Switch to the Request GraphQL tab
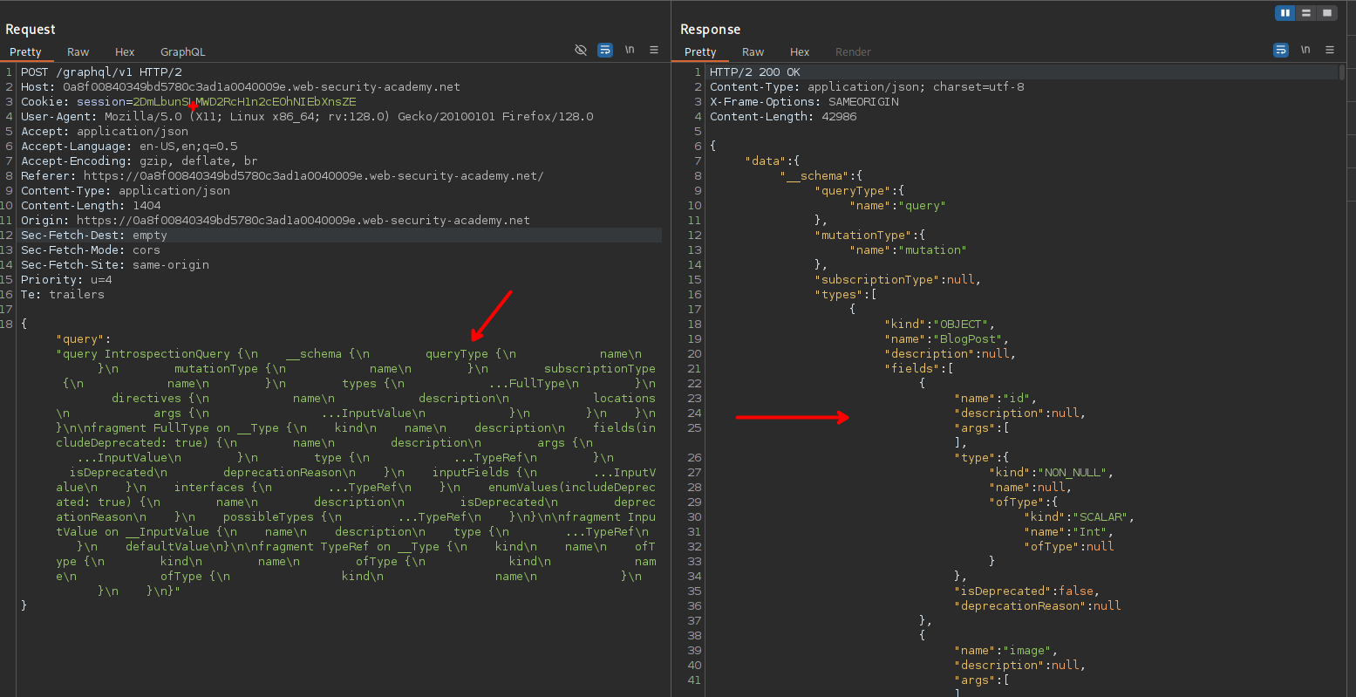The width and height of the screenshot is (1356, 697). [x=183, y=52]
